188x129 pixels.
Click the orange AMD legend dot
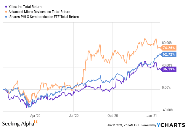[6, 12]
